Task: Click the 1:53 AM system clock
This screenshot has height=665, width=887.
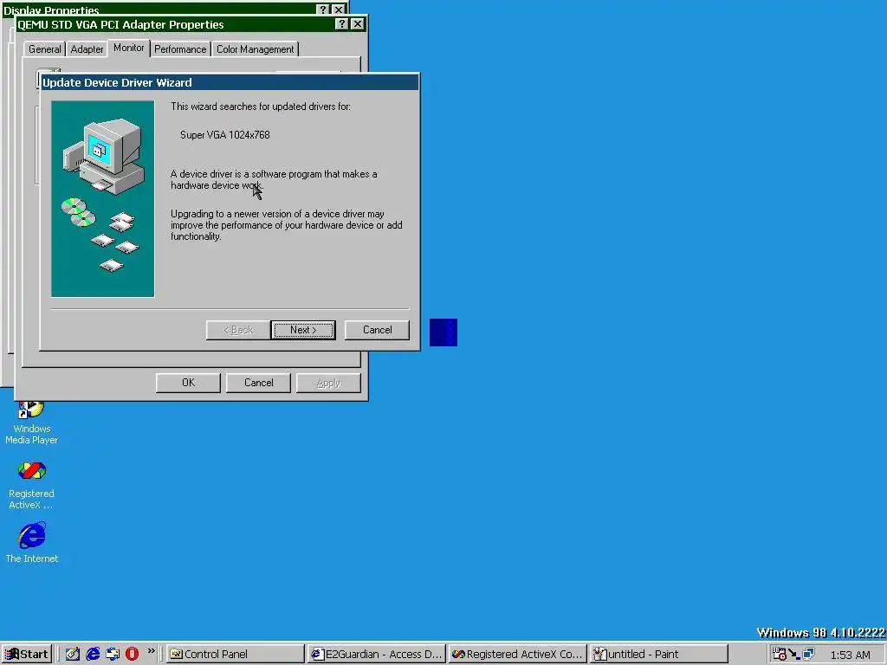Action: pyautogui.click(x=850, y=655)
